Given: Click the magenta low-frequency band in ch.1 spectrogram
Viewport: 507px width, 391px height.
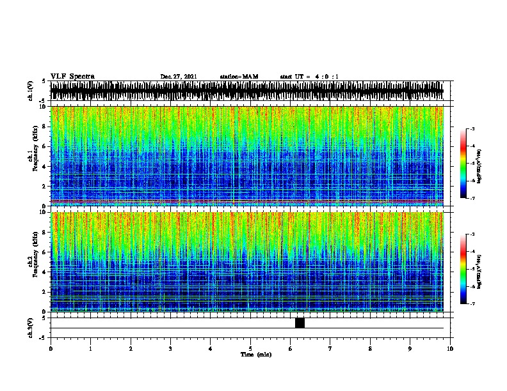Looking at the screenshot, I should 247,201.
